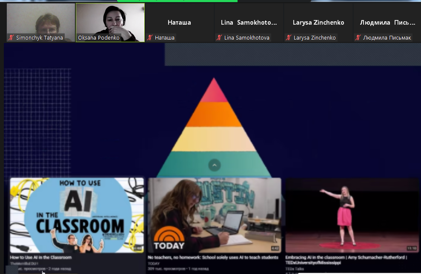Select Lina Samokhotova's muted mic icon
The width and height of the screenshot is (421, 274).
click(x=219, y=38)
